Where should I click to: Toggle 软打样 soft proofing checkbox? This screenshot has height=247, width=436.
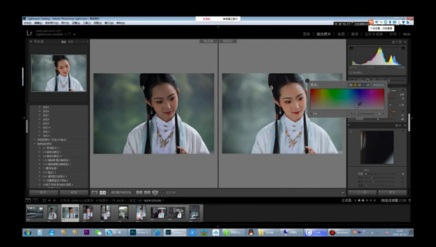coord(163,193)
